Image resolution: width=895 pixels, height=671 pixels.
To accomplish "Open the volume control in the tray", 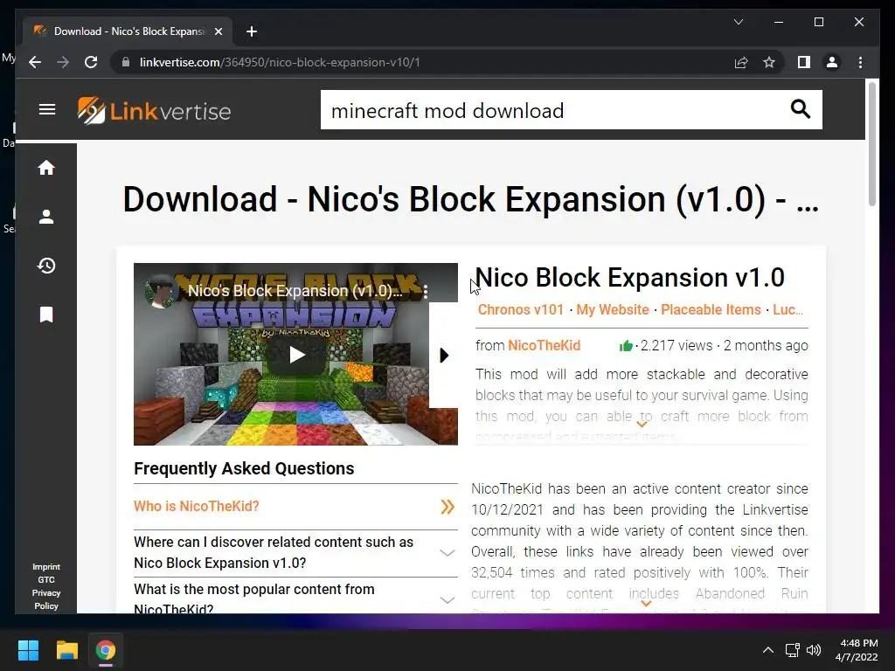I will coord(814,650).
